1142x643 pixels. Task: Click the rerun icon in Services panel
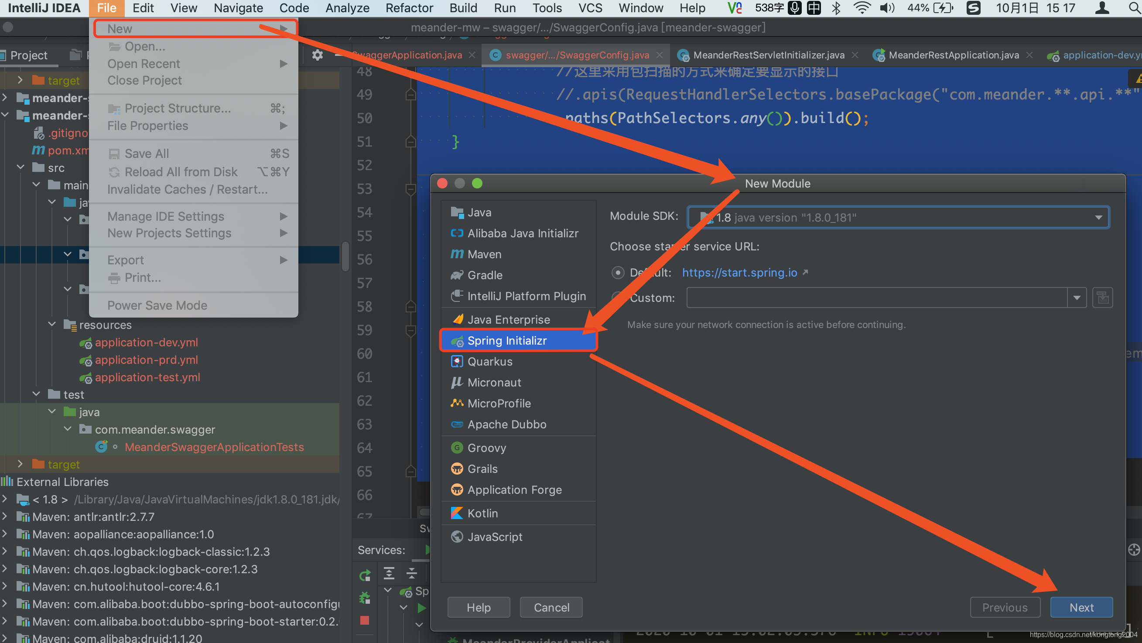pyautogui.click(x=365, y=575)
